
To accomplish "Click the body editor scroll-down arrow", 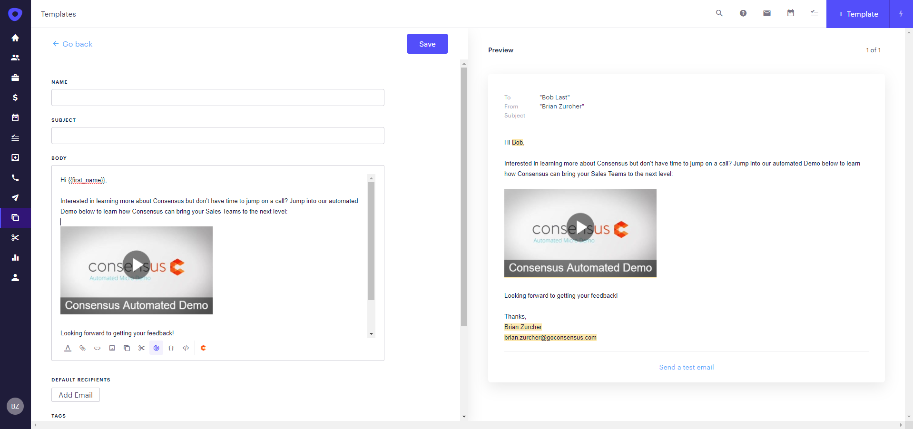I will pyautogui.click(x=371, y=334).
